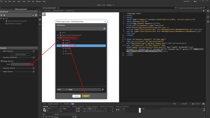210x118 pixels.
Task: Switch to DMXzone Server Connect panel tab
Action: [x=7, y=9]
